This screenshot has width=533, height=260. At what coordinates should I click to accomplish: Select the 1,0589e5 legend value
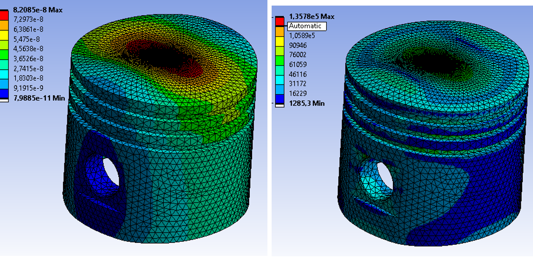[x=302, y=35]
